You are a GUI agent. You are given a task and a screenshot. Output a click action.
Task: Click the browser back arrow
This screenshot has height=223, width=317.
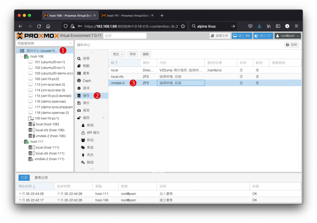coord(20,26)
